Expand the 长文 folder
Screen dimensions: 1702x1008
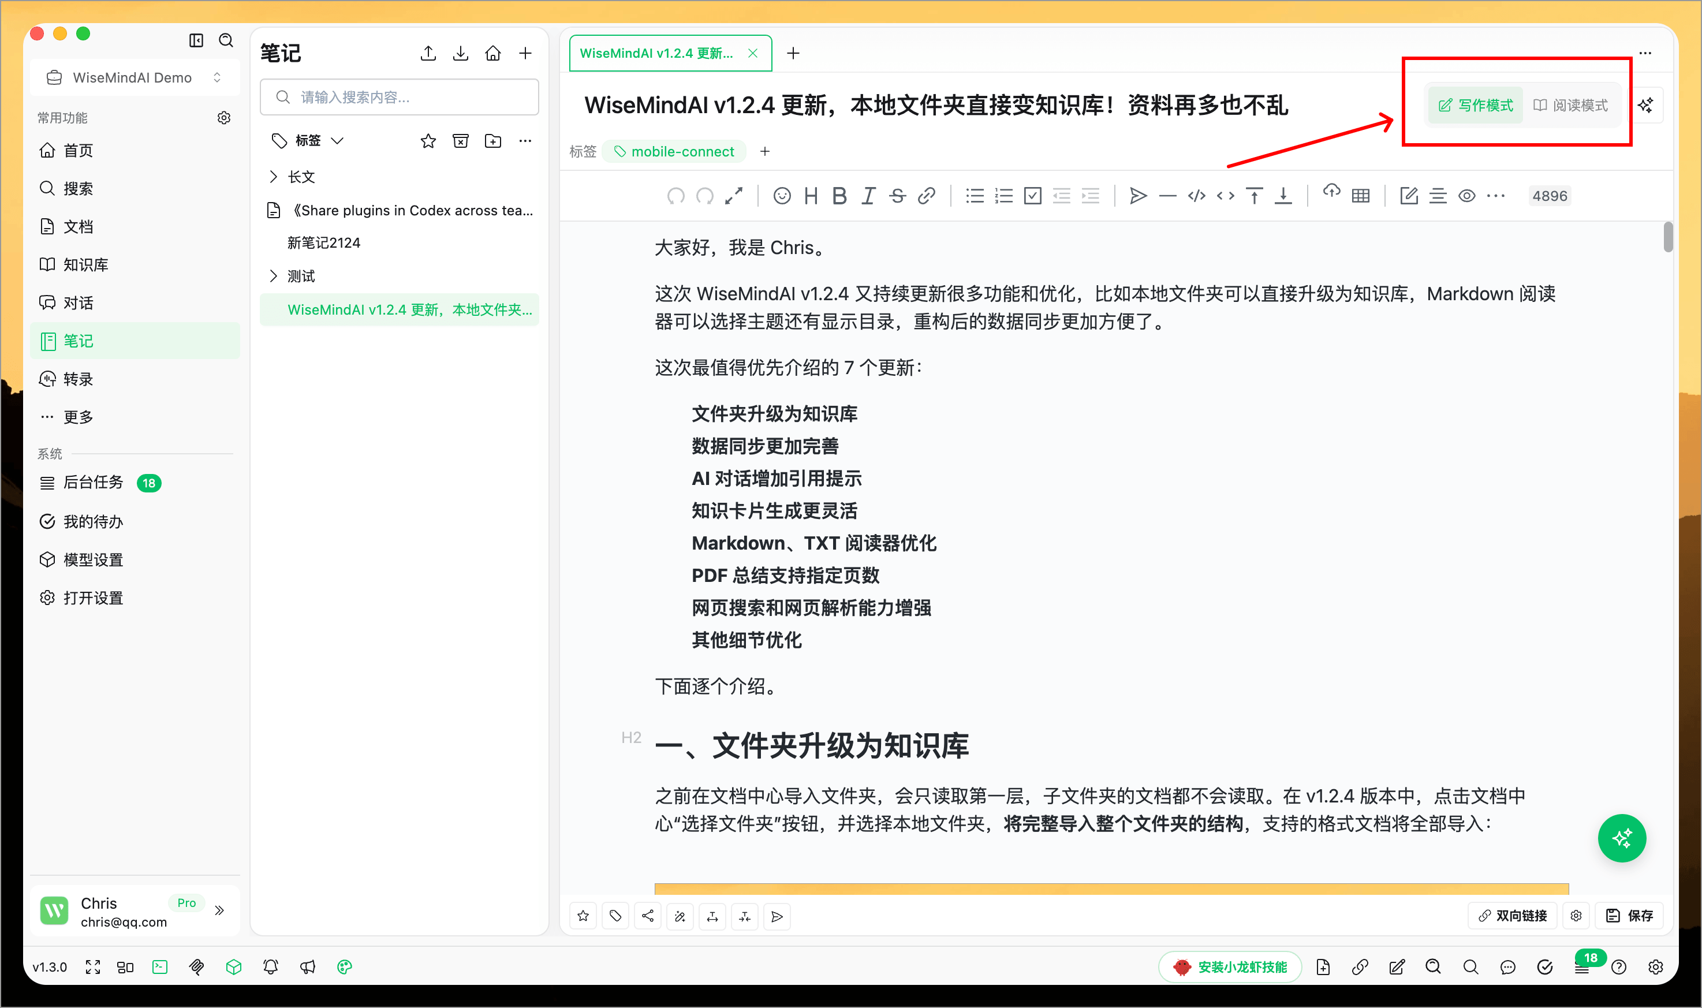[x=273, y=177]
